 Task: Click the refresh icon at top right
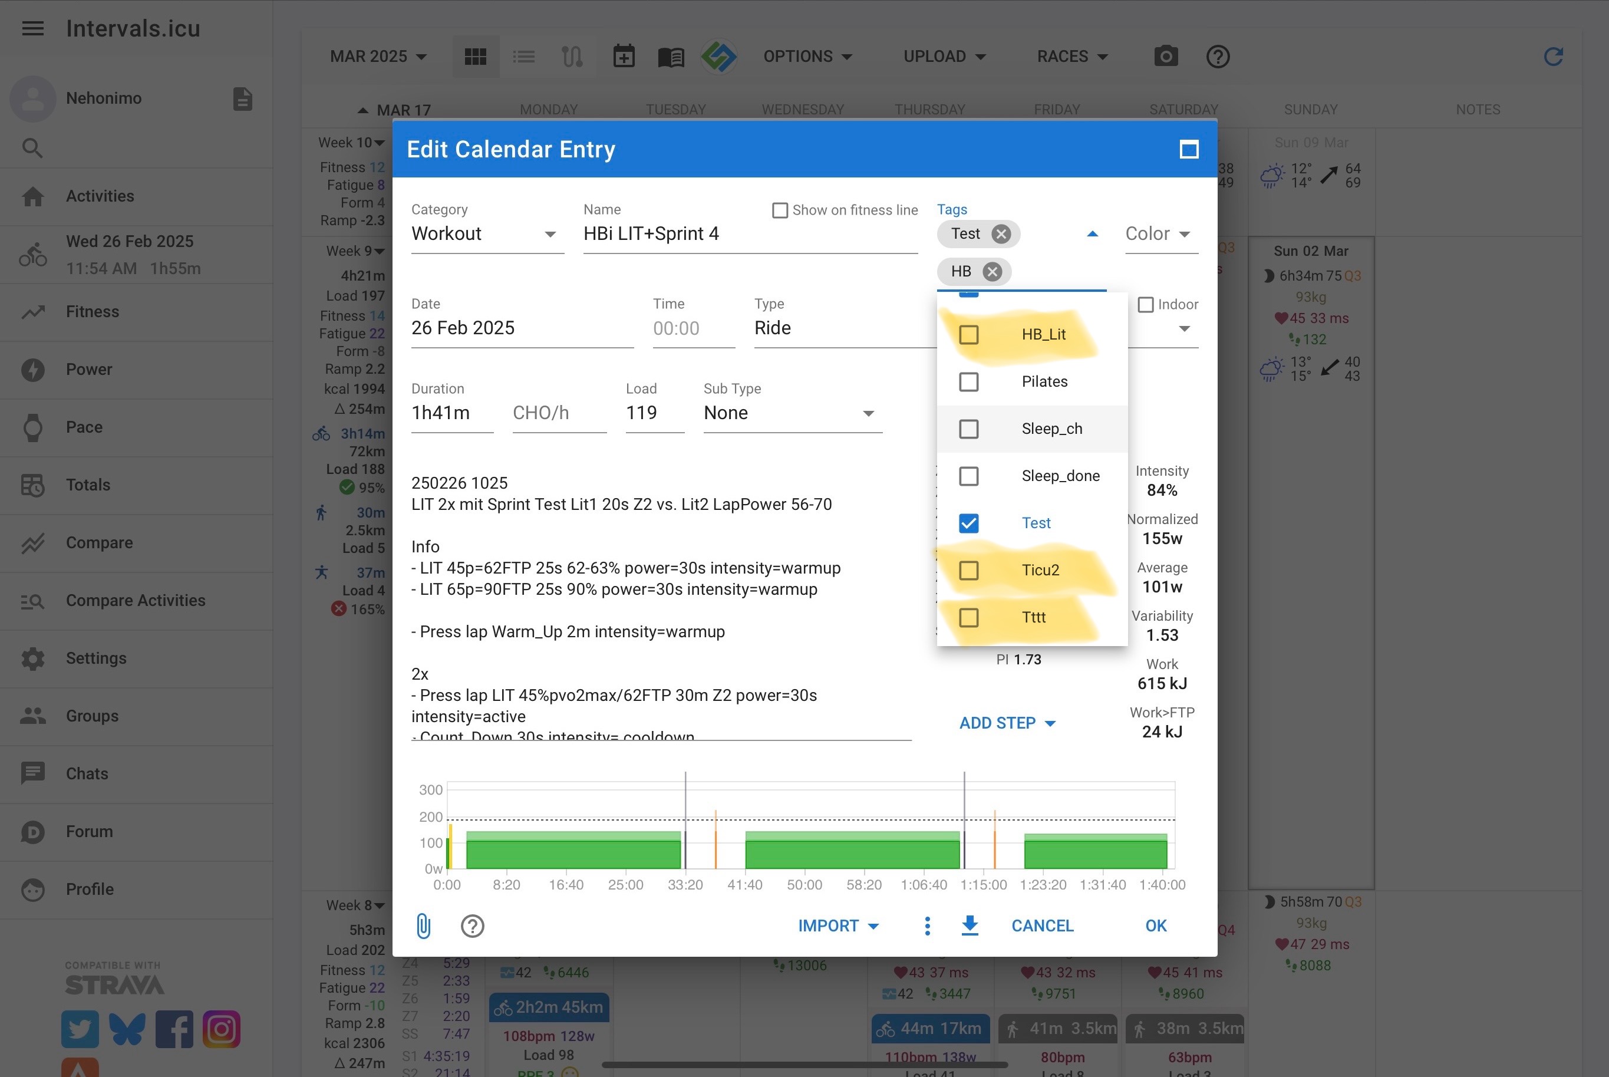tap(1554, 55)
